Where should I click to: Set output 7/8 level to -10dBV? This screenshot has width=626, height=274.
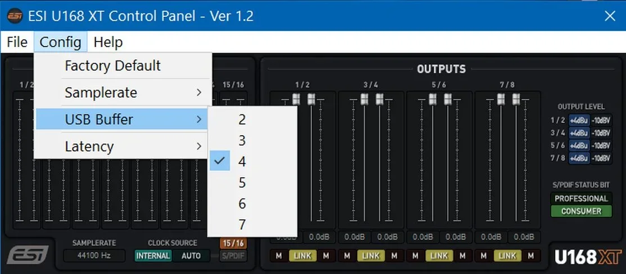click(x=601, y=158)
